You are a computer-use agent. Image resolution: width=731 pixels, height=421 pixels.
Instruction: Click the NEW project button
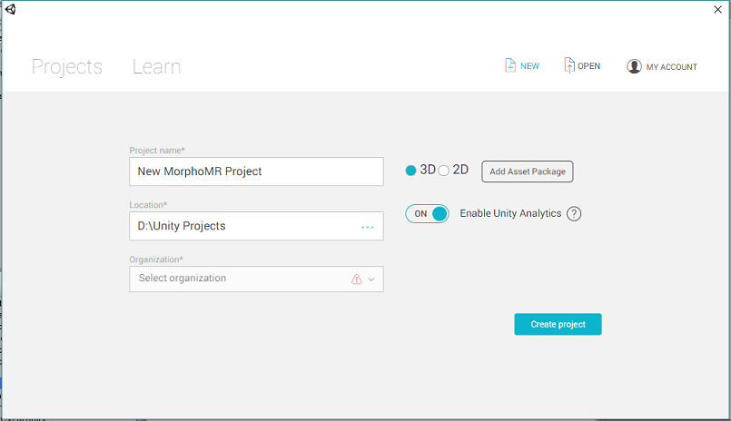(521, 65)
